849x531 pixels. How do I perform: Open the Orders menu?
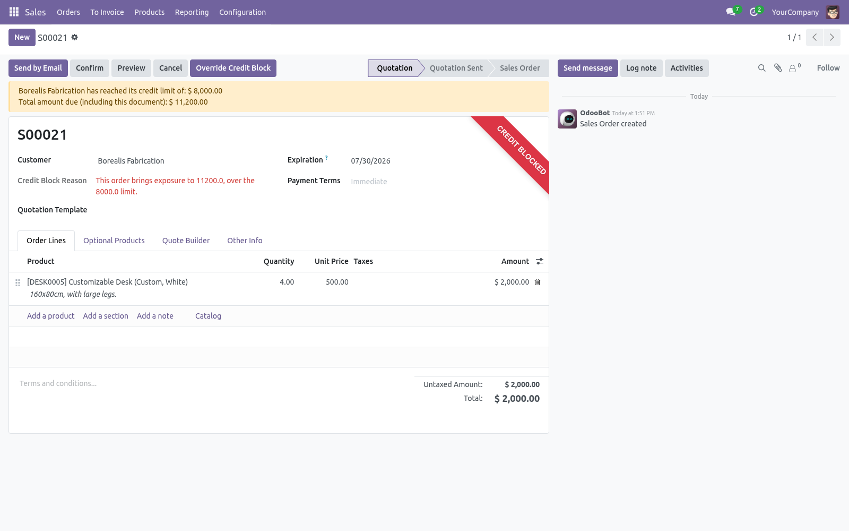68,12
